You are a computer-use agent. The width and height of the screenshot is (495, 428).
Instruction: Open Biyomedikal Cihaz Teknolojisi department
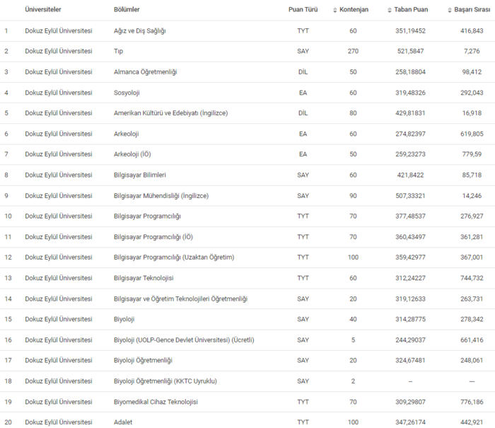[x=156, y=402]
